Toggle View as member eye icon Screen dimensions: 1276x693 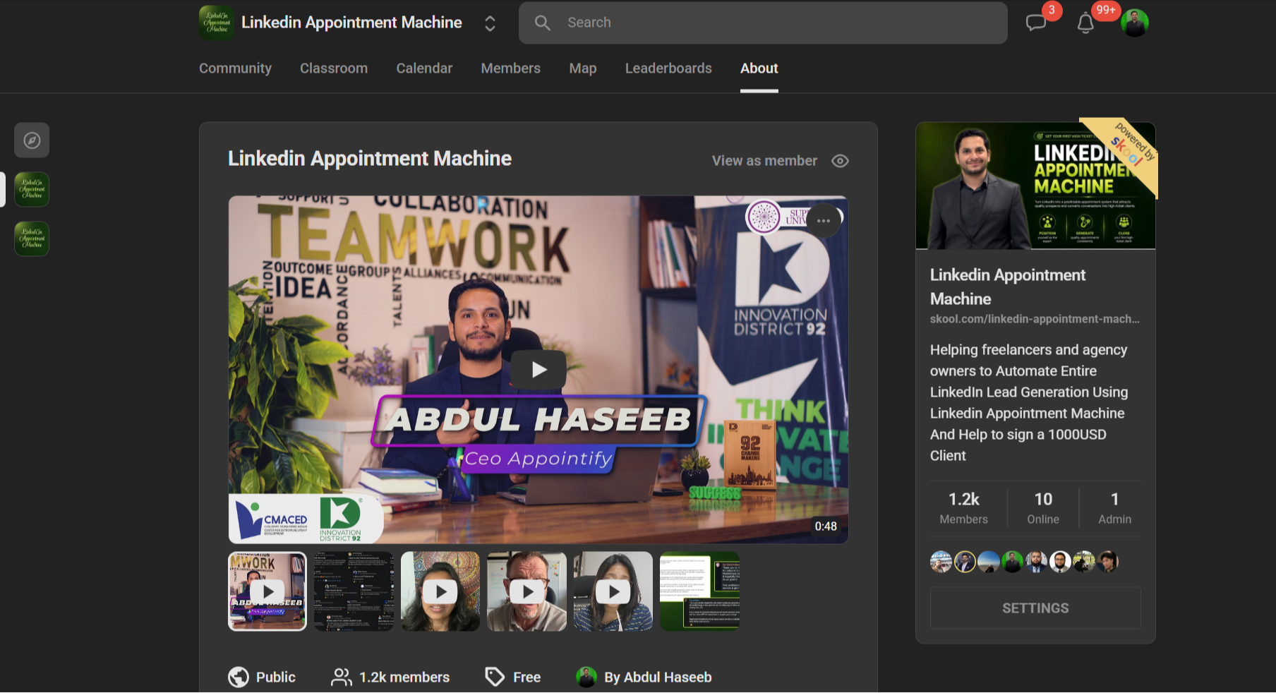840,161
